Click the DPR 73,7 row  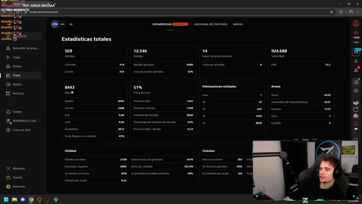tap(301, 65)
